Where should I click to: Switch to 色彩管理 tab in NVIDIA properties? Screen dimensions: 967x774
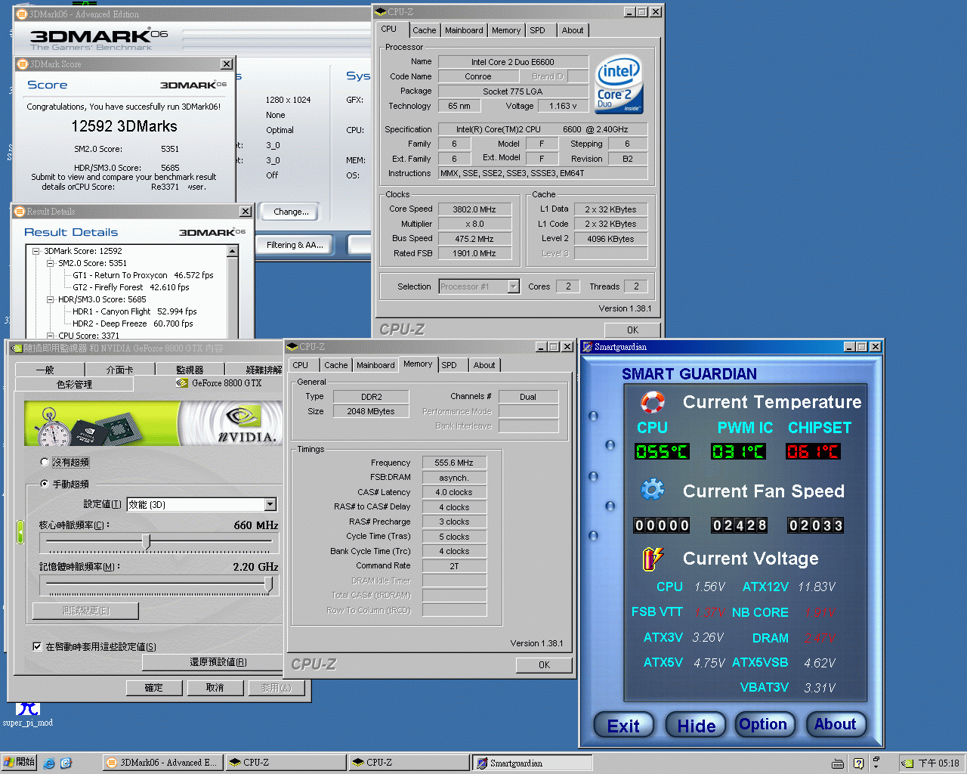[x=74, y=384]
